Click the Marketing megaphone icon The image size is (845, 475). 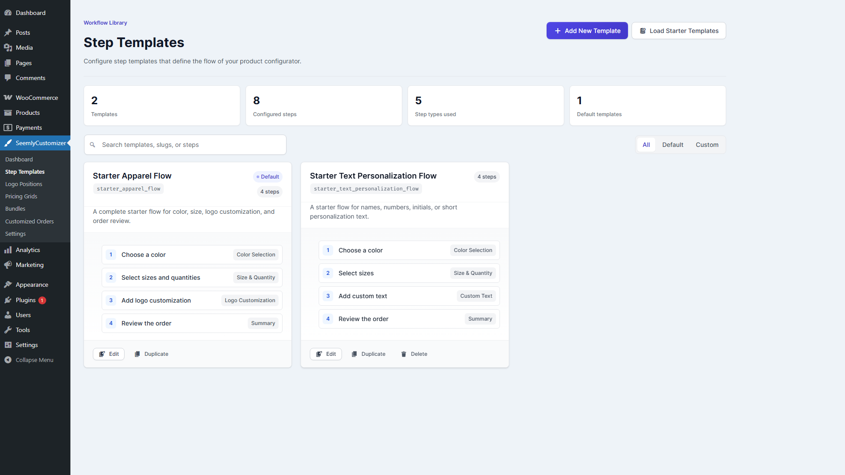coord(8,265)
